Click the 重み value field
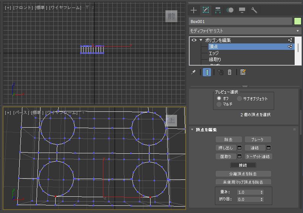 pyautogui.click(x=248, y=192)
